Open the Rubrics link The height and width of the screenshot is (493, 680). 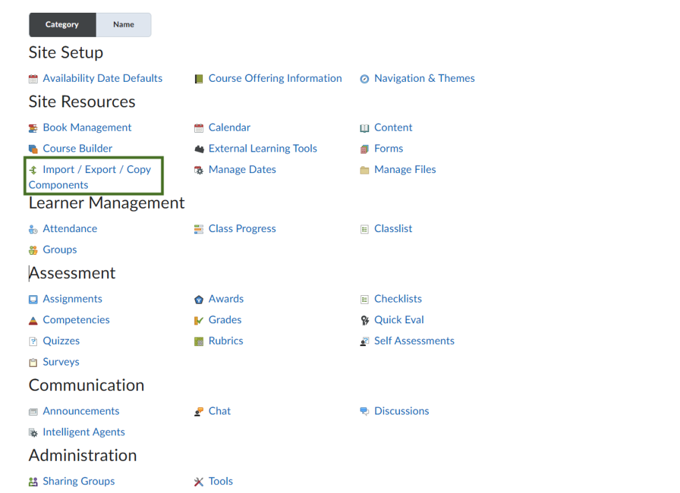[226, 341]
